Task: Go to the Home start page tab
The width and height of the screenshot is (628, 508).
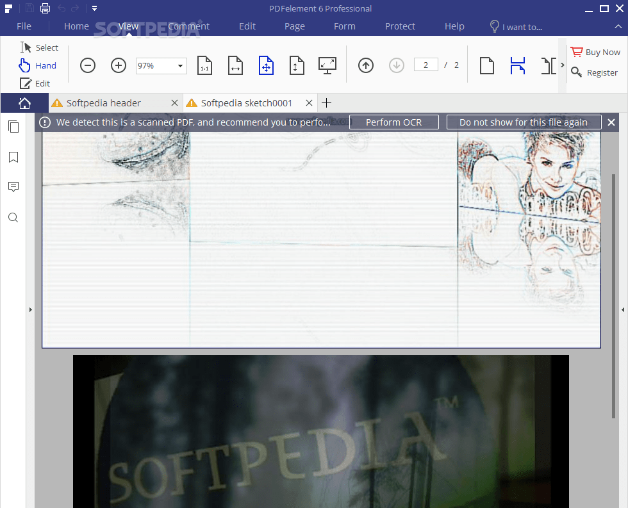Action: click(24, 103)
